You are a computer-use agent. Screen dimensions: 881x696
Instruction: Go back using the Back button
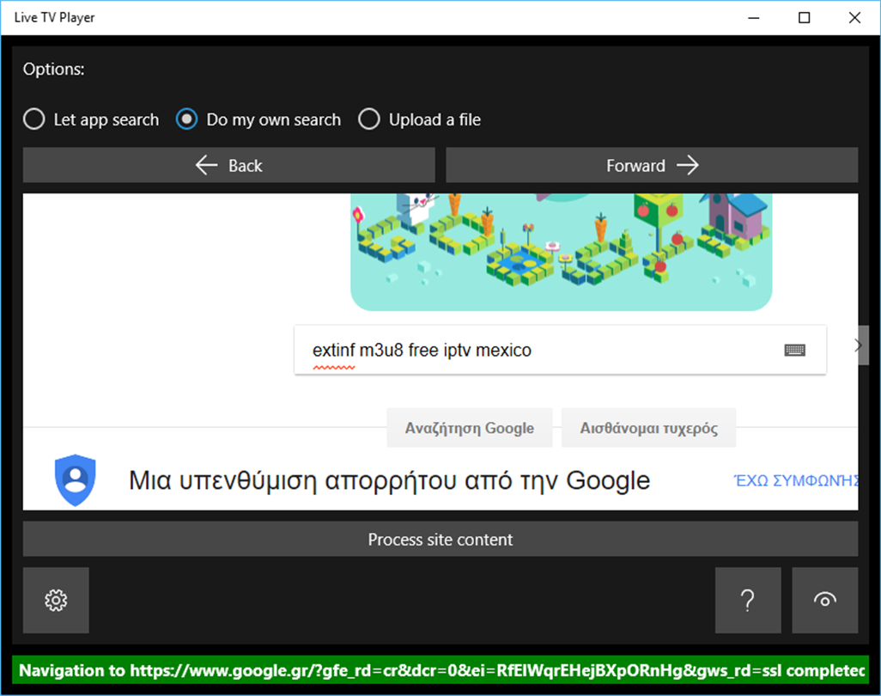coord(228,165)
